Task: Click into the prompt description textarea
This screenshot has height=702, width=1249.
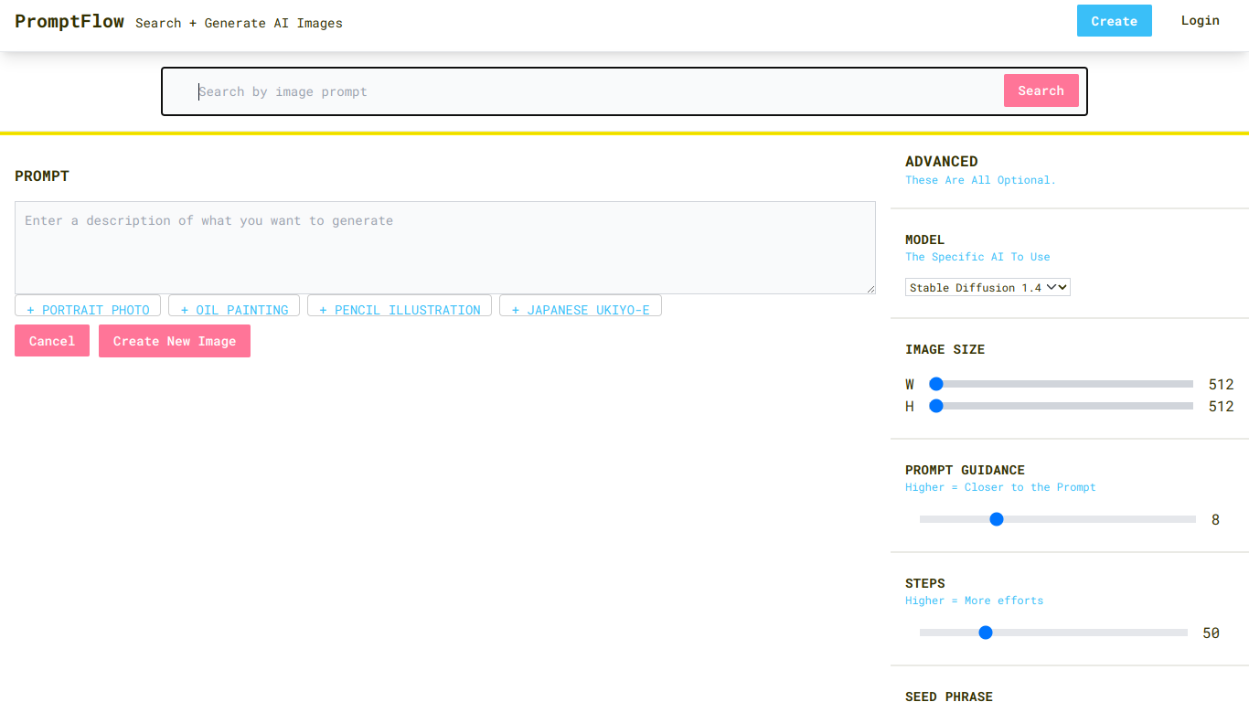Action: point(445,248)
